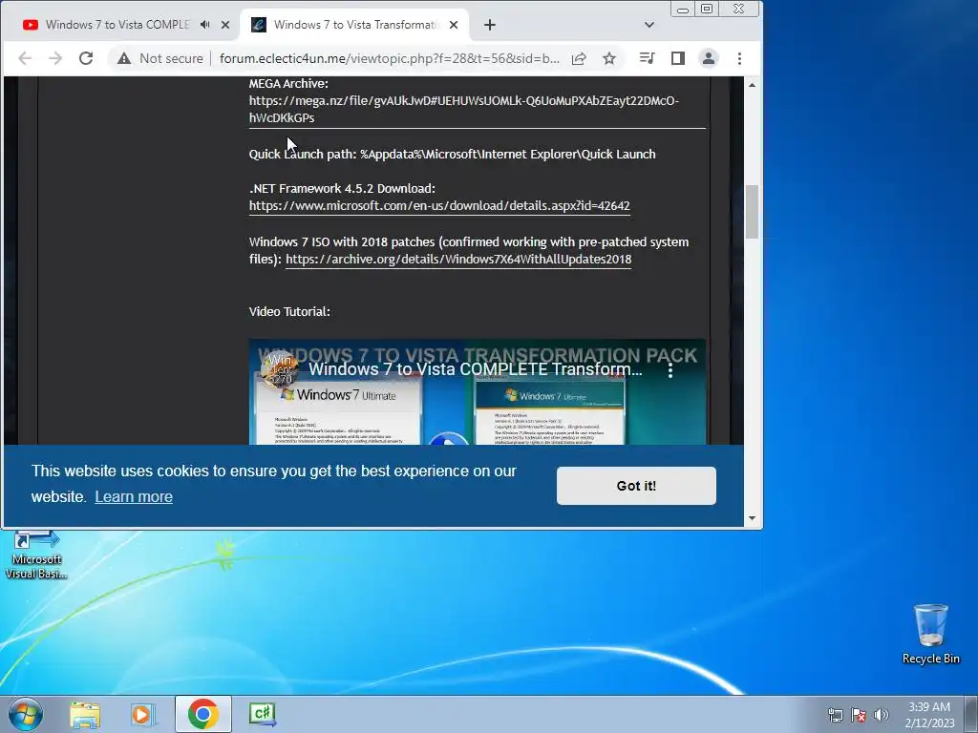
Task: Close the forum Transformation tab
Action: coord(454,25)
